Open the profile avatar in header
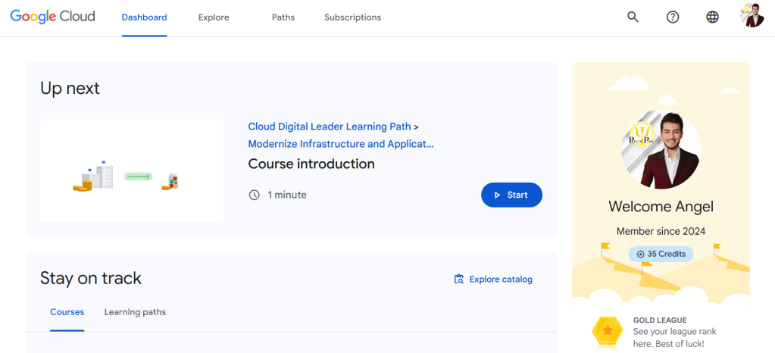 click(752, 16)
